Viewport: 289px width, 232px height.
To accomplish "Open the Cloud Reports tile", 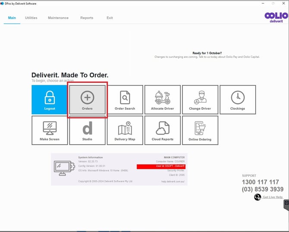I will 163,130.
